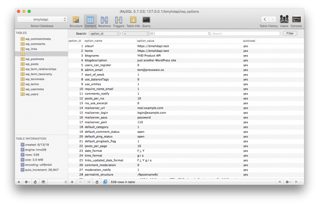Select the wp_term_relationships table
The width and height of the screenshot is (319, 206).
41,69
